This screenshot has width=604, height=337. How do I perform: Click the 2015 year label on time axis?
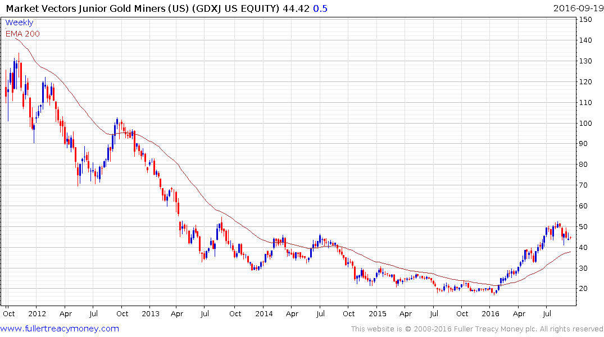tap(378, 313)
